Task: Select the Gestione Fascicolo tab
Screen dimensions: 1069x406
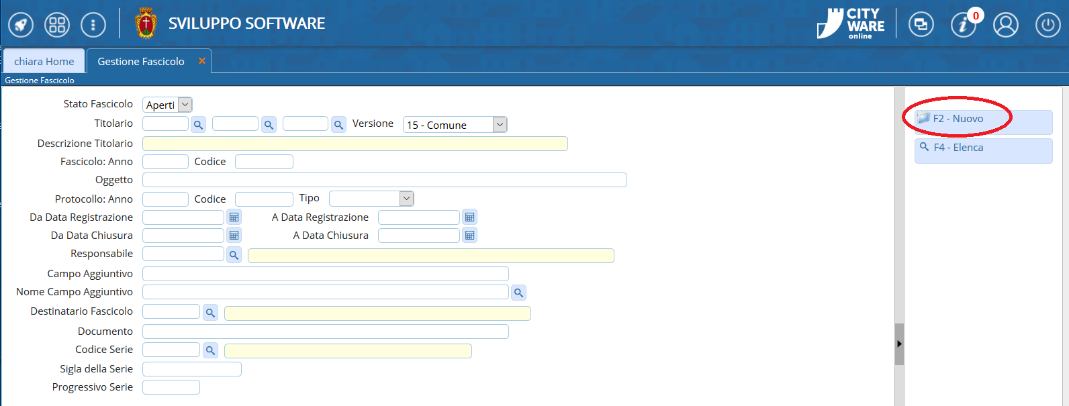Action: click(141, 62)
